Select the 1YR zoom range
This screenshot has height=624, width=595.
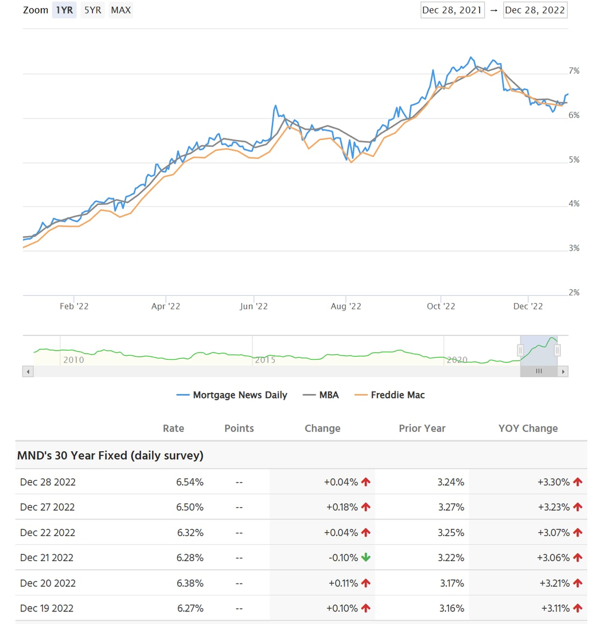point(64,10)
